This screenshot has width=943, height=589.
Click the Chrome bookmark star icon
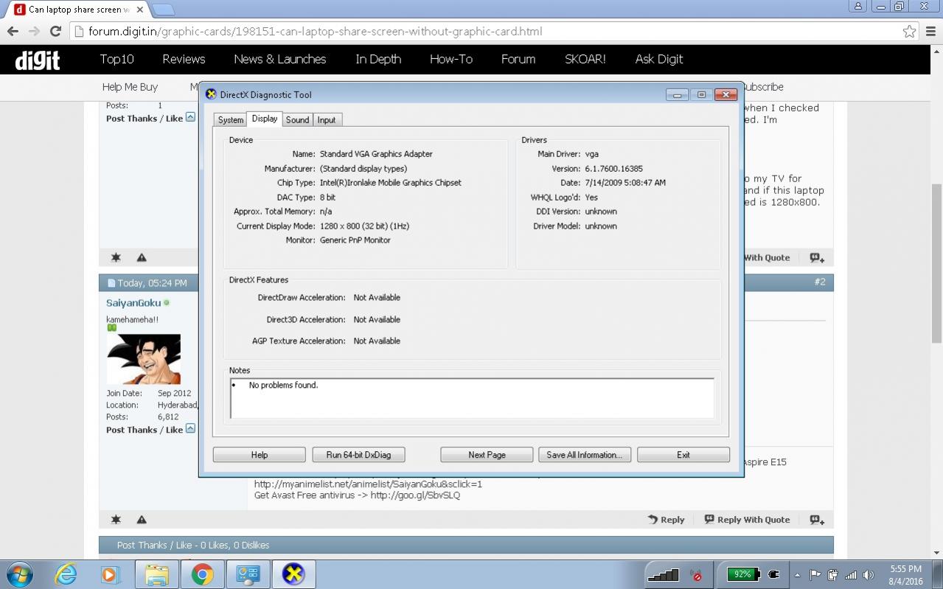[x=909, y=32]
